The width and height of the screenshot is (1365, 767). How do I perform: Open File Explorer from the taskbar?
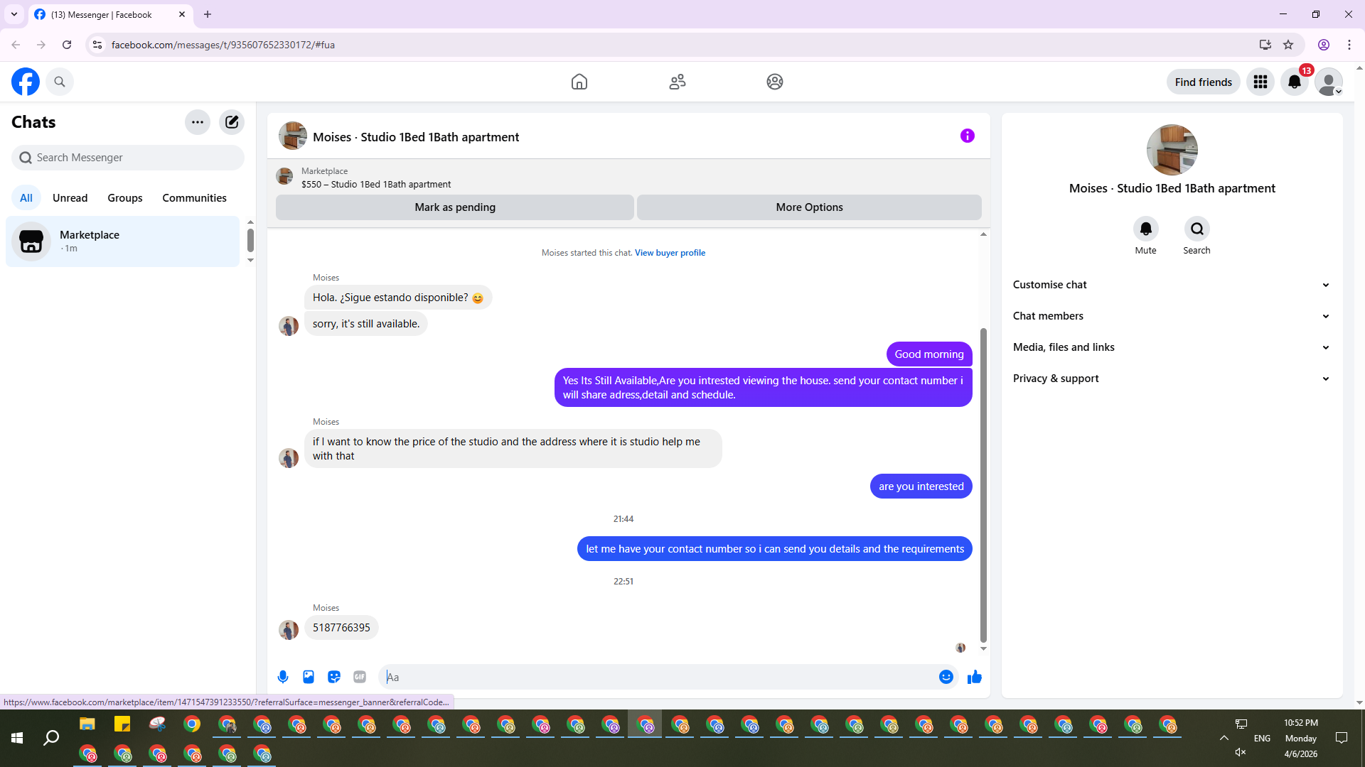click(x=87, y=724)
